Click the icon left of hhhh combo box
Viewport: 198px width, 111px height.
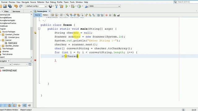pyautogui.click(x=87, y=6)
